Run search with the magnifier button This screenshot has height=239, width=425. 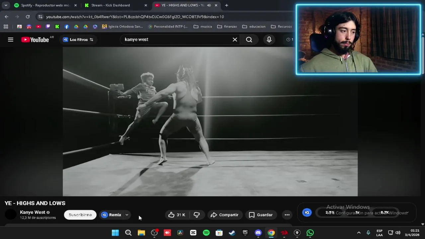(249, 40)
